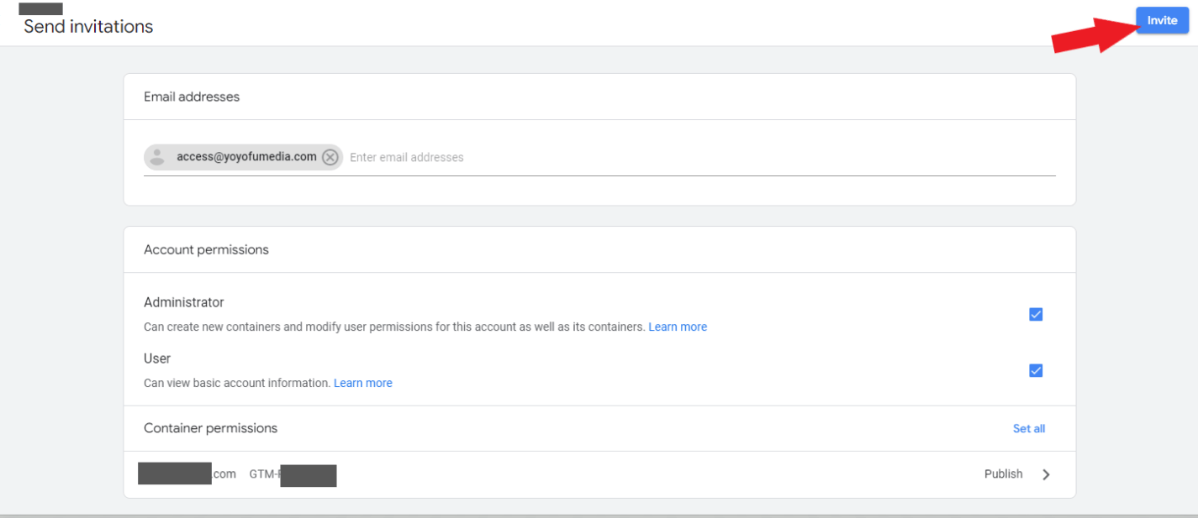Click Set all for container permissions
This screenshot has height=518, width=1198.
pos(1028,428)
